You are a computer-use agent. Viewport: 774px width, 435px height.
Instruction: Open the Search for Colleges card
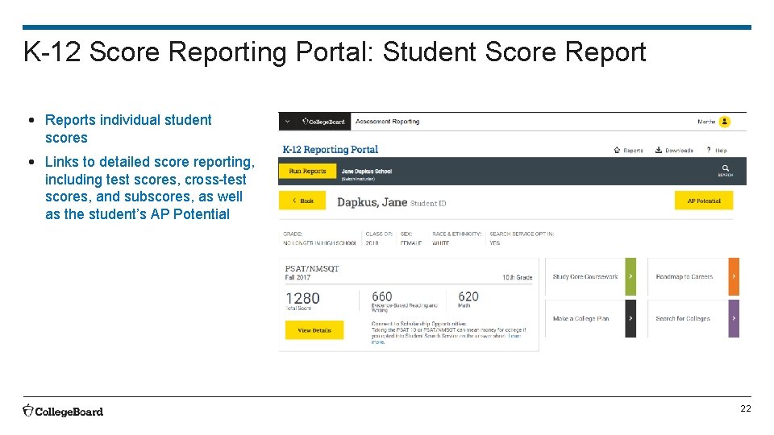coord(693,319)
